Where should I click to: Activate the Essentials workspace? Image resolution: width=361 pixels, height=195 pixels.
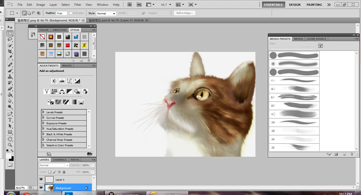click(273, 5)
